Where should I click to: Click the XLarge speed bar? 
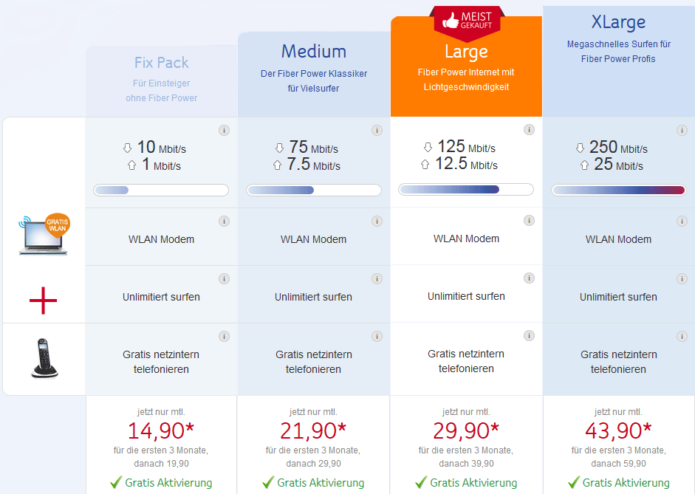pyautogui.click(x=619, y=191)
